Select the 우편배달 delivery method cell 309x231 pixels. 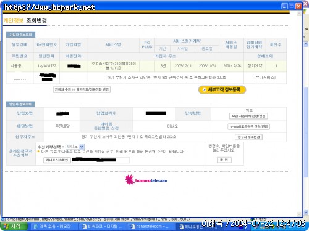coord(62,126)
